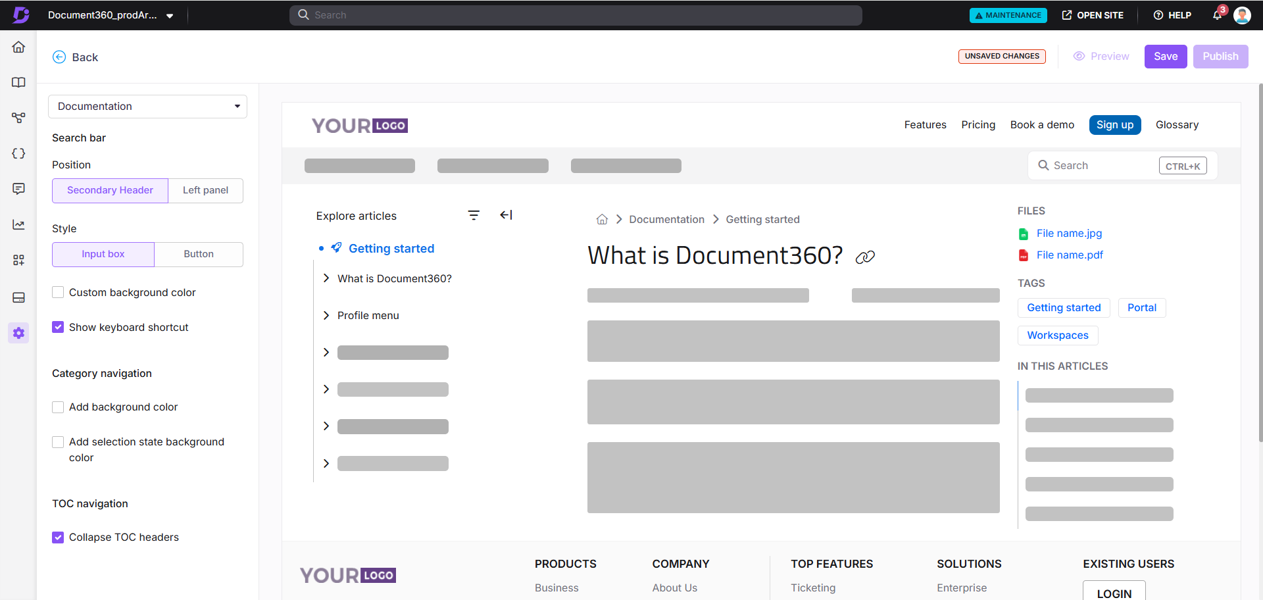The width and height of the screenshot is (1263, 600).
Task: Click the Workspaces tag
Action: click(1058, 336)
